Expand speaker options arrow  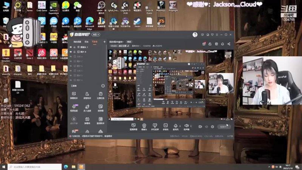[191, 126]
